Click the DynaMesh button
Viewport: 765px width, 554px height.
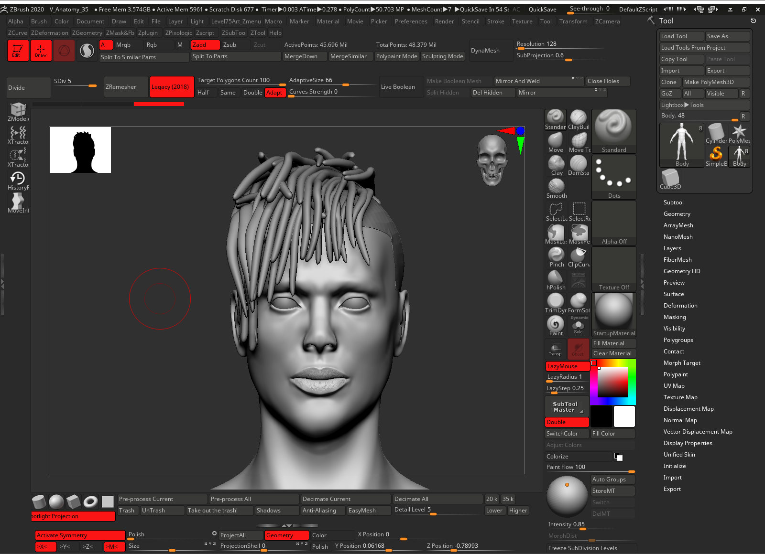(491, 51)
